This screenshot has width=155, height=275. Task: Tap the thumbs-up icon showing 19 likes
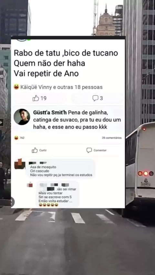click(36, 98)
